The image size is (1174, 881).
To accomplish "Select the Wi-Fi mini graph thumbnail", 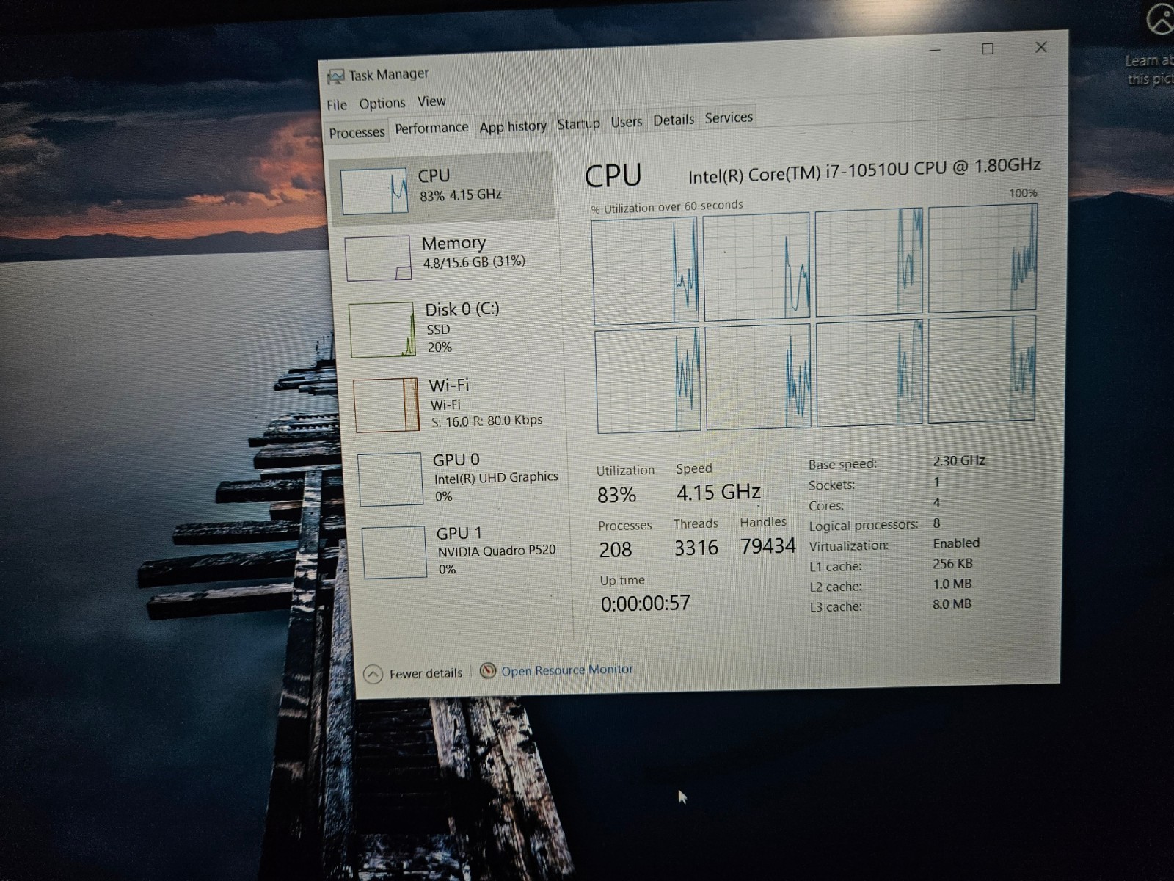I will pyautogui.click(x=386, y=405).
